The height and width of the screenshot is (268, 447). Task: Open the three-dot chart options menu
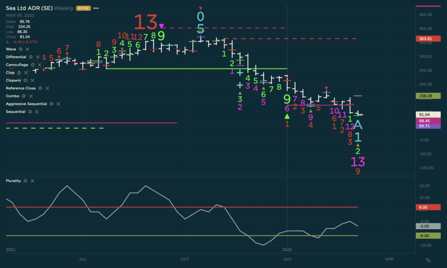pos(96,8)
